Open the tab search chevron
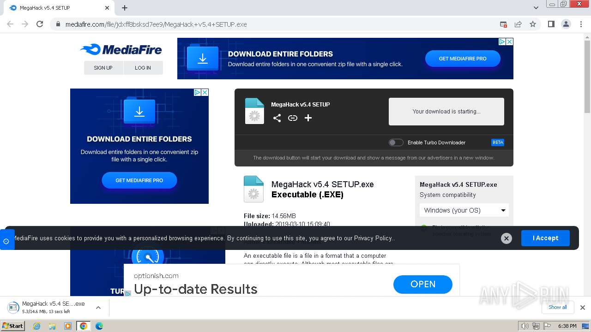This screenshot has width=591, height=332. click(x=536, y=8)
